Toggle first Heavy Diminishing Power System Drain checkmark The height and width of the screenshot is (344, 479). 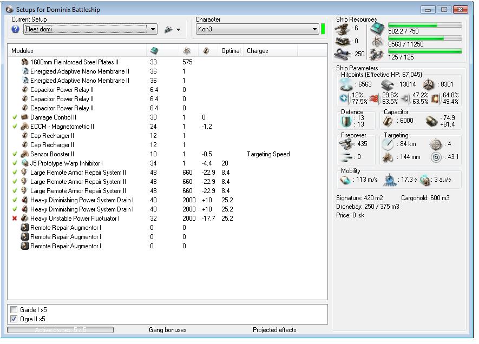pos(15,200)
